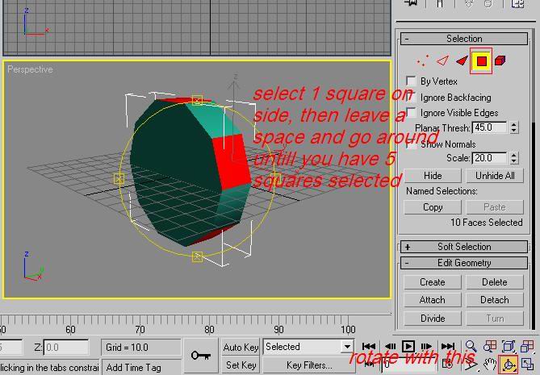Select Polygon sub-object mode icon
Viewport: 540px width, 375px height.
[x=482, y=60]
